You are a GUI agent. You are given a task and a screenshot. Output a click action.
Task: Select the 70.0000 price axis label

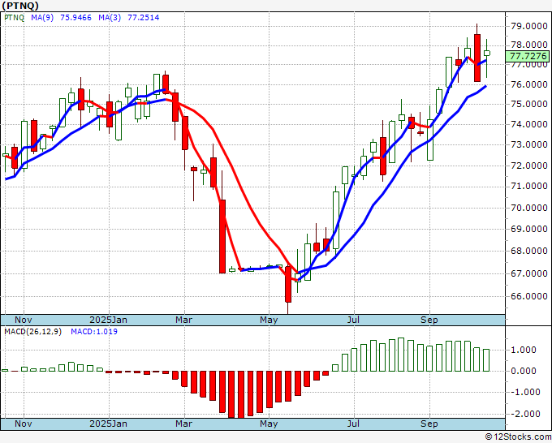tap(528, 208)
